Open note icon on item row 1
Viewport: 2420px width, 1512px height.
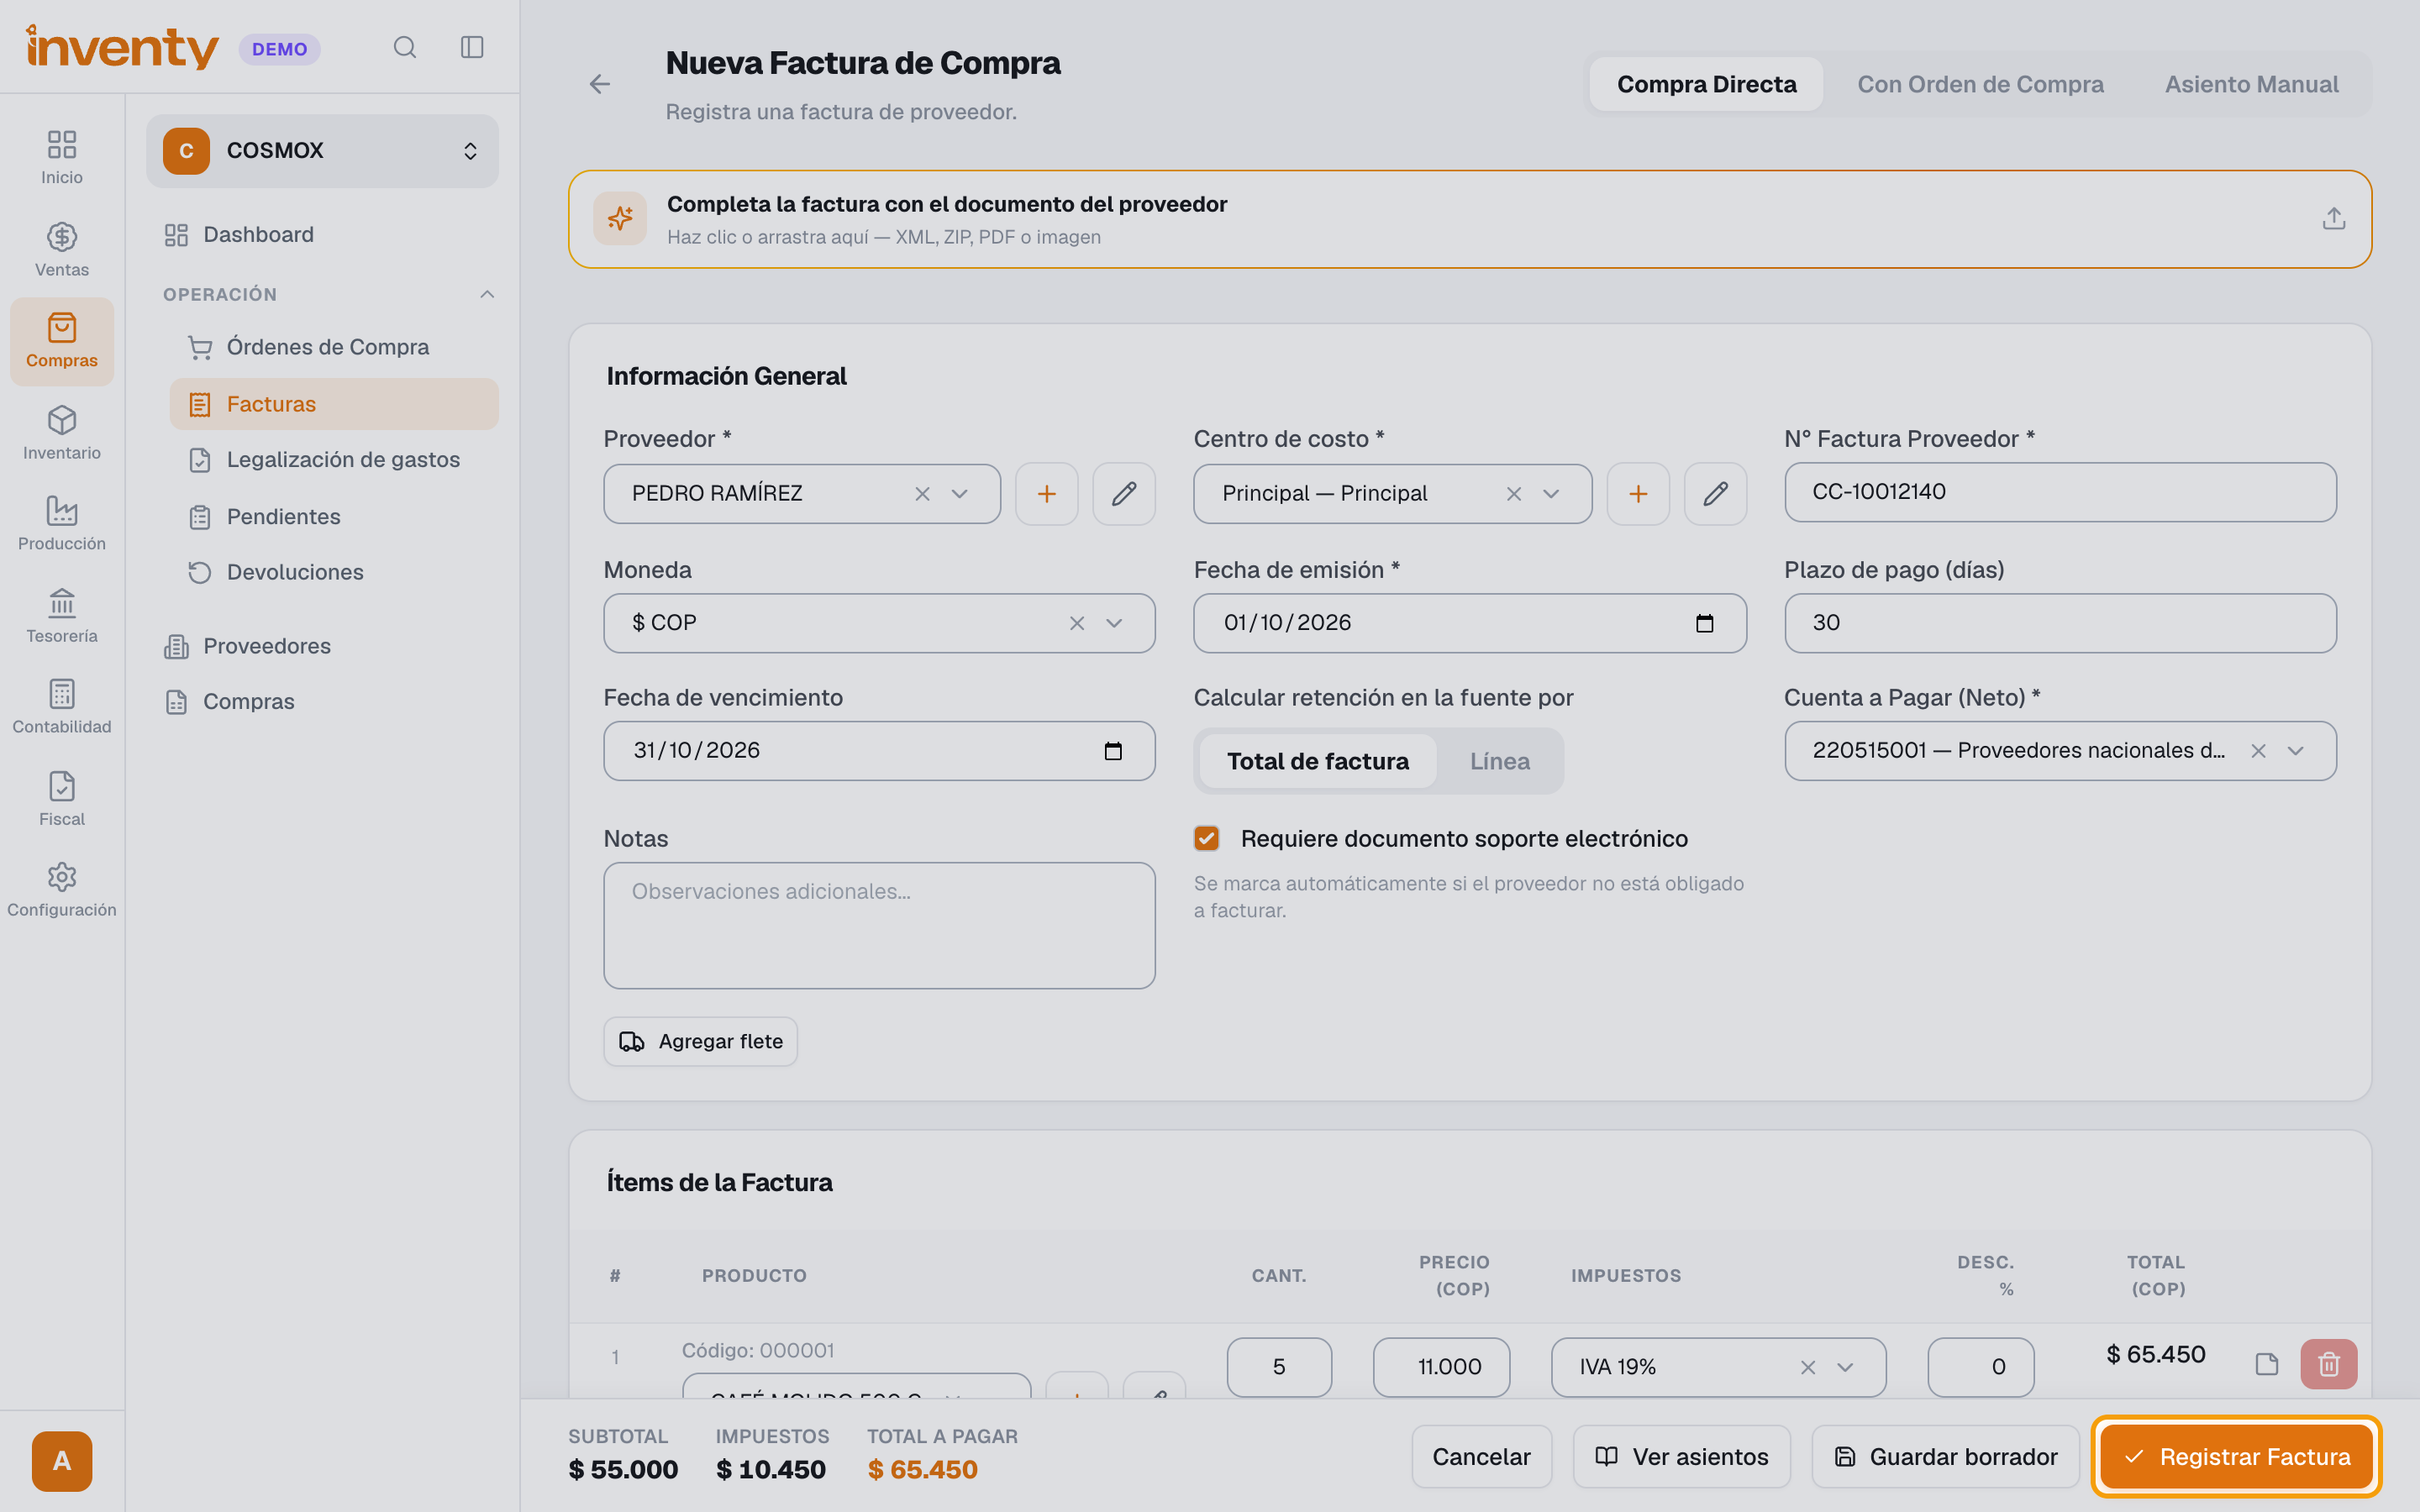(x=2266, y=1364)
